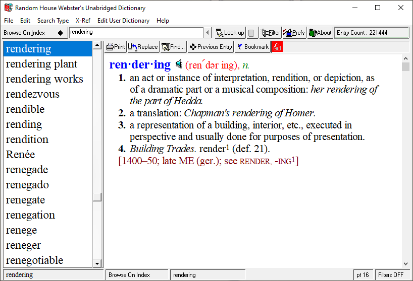Screen dimensions: 413x281
Task: Open the Search Type menu
Action: [53, 21]
